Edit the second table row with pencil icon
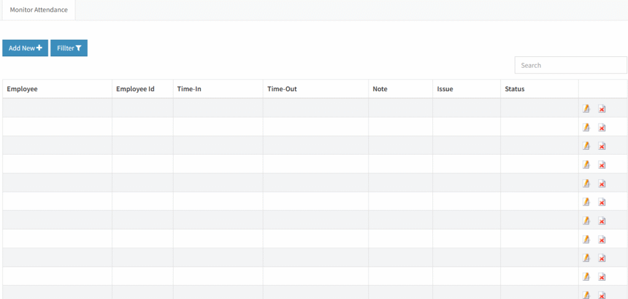 pyautogui.click(x=586, y=127)
